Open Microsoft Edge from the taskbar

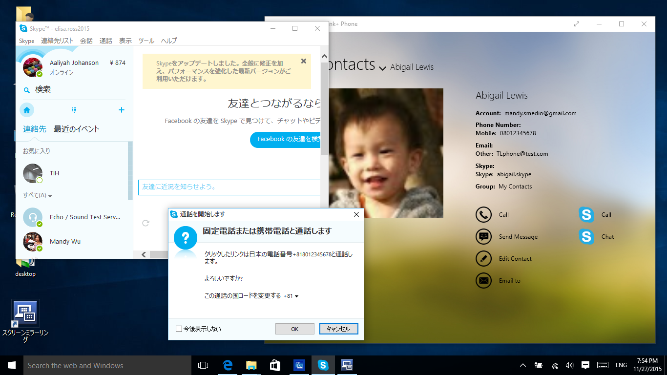[x=227, y=365]
